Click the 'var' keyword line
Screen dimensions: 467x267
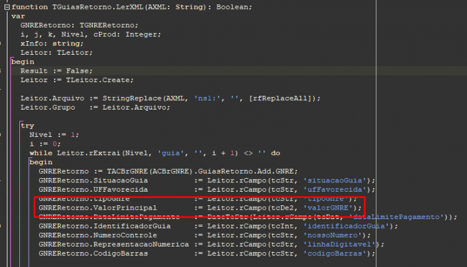(x=18, y=16)
